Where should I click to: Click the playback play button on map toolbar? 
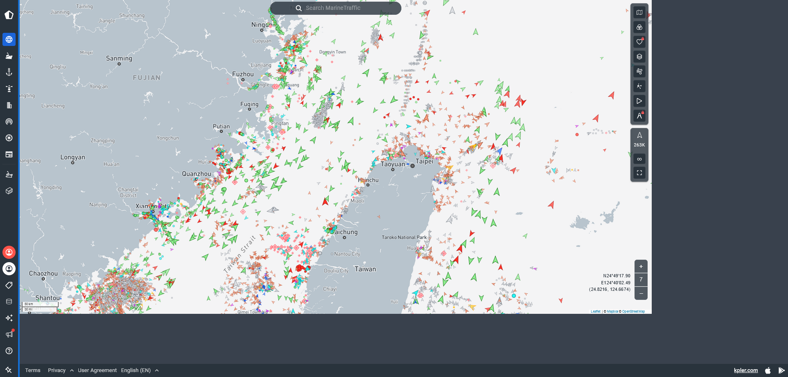point(639,101)
